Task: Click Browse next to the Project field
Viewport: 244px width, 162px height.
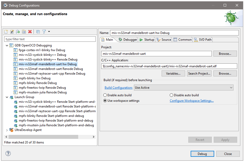Action: point(225,54)
